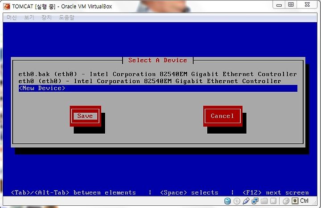Viewport: 321px width, 208px height.
Task: Click the Save button
Action: coord(85,116)
